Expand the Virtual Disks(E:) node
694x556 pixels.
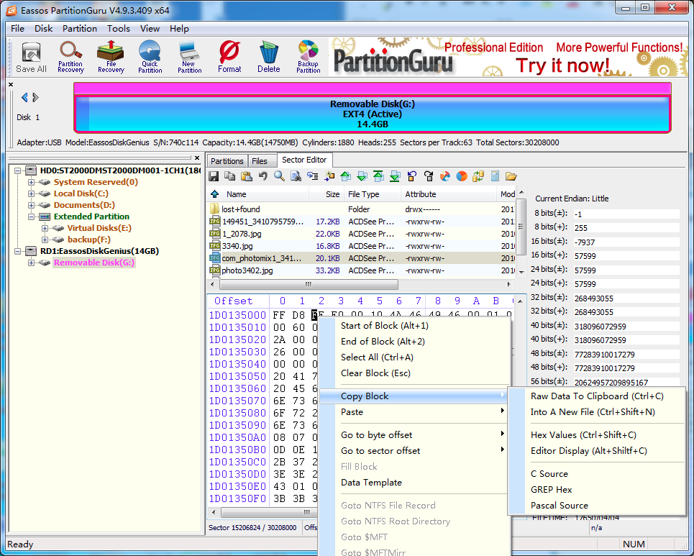[x=45, y=228]
